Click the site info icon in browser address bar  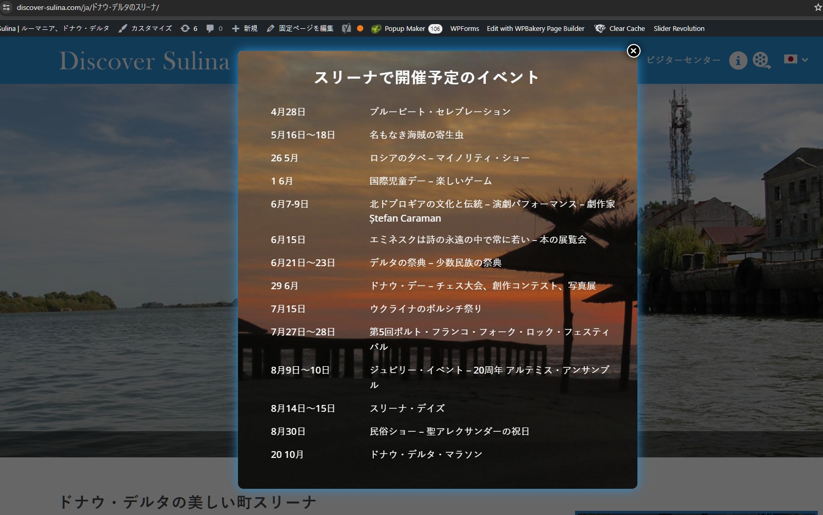(6, 7)
